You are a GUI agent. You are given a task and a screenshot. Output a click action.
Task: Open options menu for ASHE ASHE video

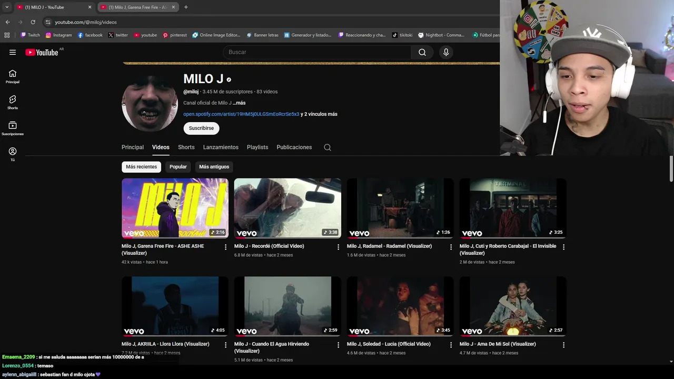(225, 247)
